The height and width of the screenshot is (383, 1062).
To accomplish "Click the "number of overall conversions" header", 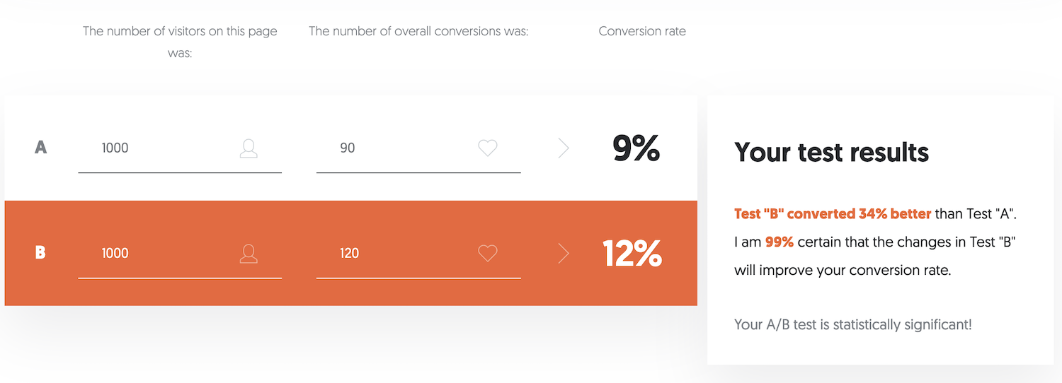I will (x=418, y=31).
